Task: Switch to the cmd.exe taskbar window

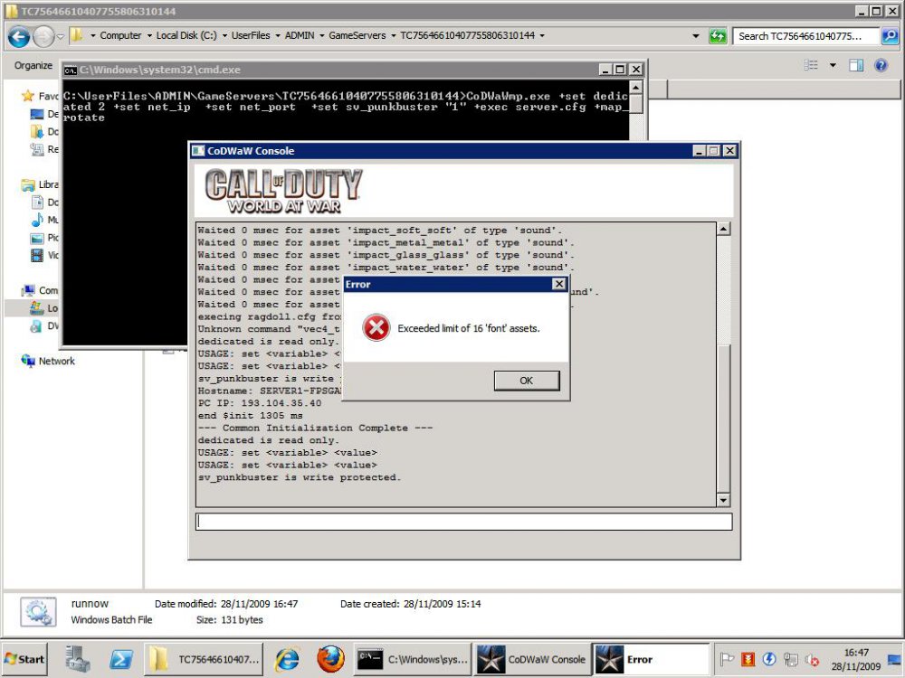Action: point(412,659)
